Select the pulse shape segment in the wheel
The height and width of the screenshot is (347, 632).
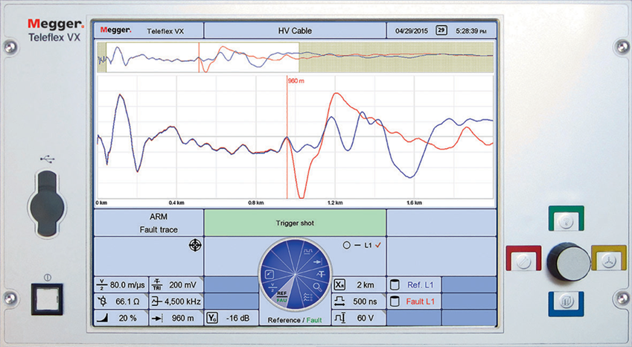tap(307, 252)
